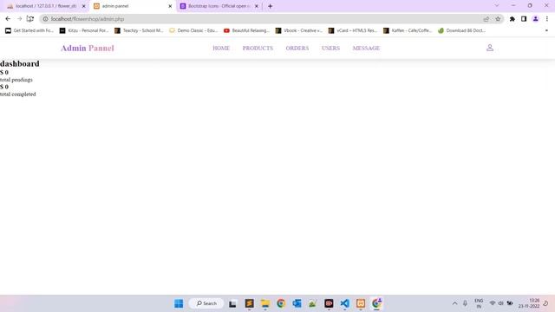Close the localhost phpMyAdmin tab

(x=83, y=6)
